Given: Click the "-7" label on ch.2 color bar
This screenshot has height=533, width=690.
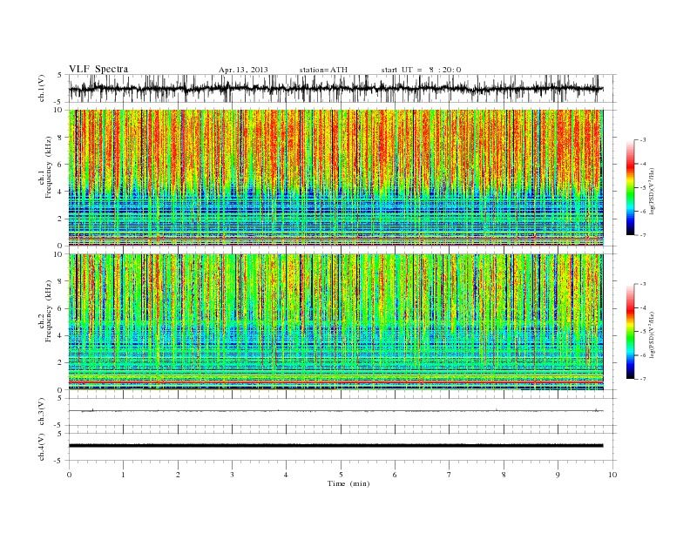Looking at the screenshot, I should (642, 379).
